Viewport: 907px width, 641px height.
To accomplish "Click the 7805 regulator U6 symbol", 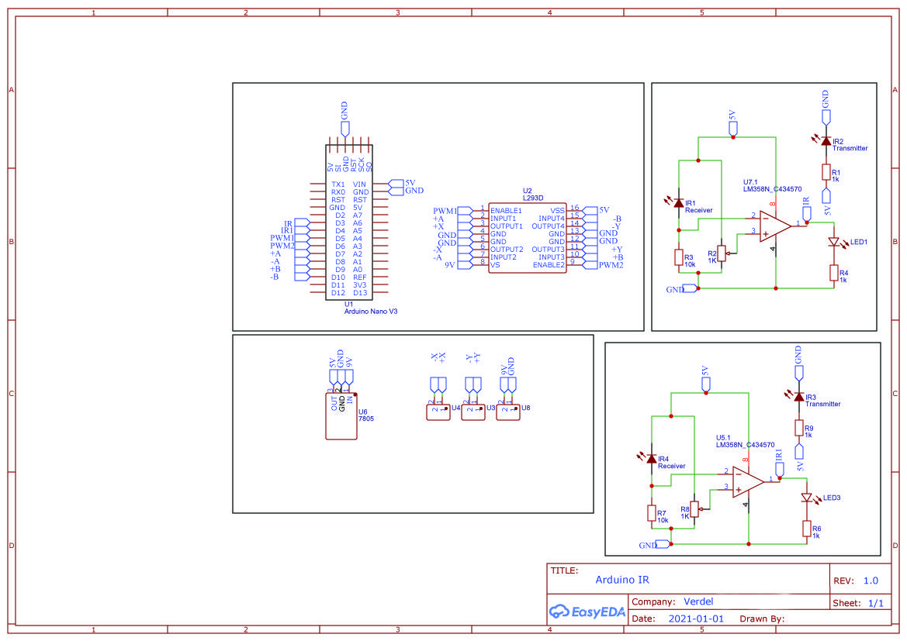I will pos(341,416).
